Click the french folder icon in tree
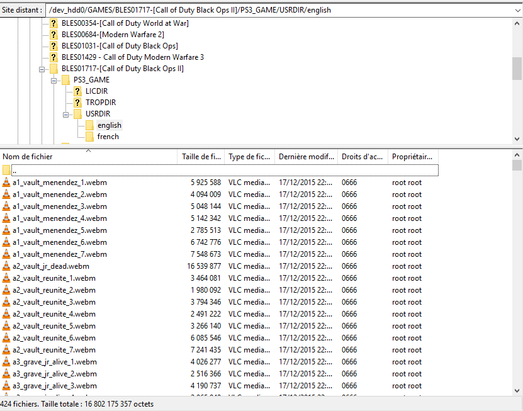Image resolution: width=523 pixels, height=411 pixels. pos(90,137)
